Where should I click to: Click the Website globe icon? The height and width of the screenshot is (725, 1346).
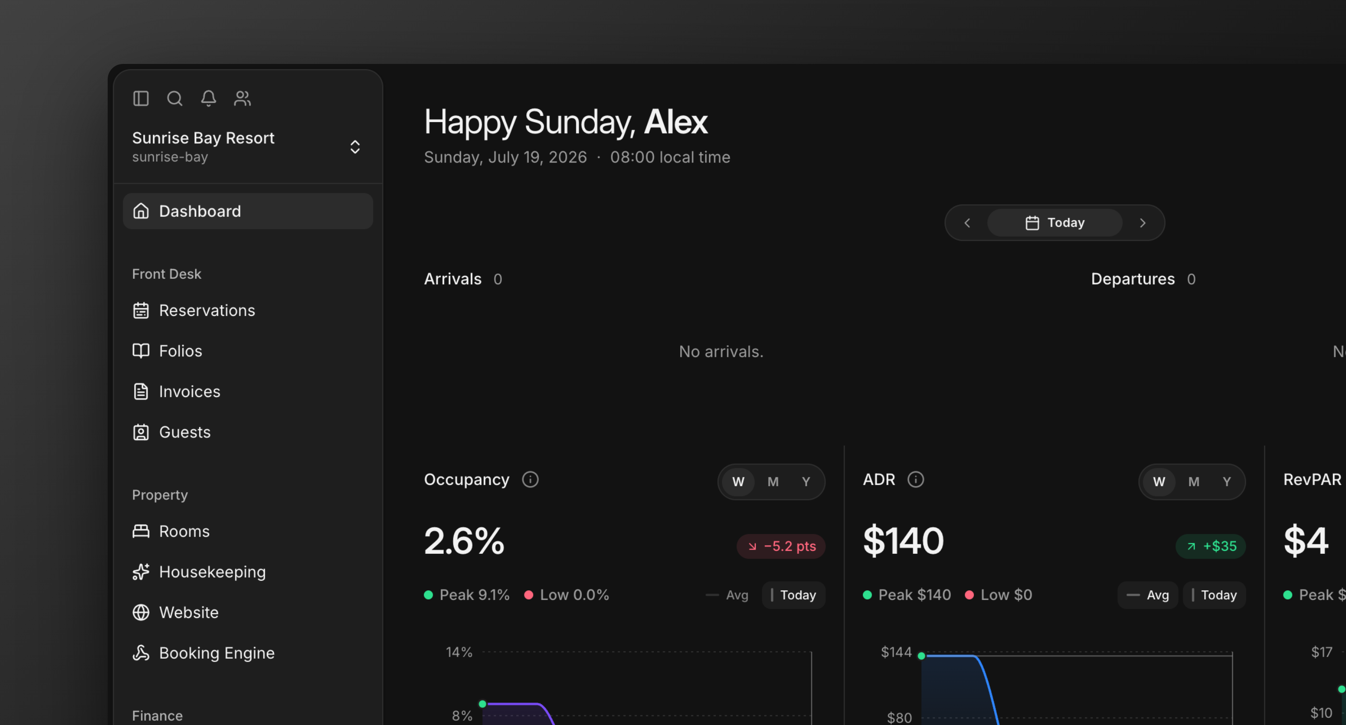tap(141, 612)
